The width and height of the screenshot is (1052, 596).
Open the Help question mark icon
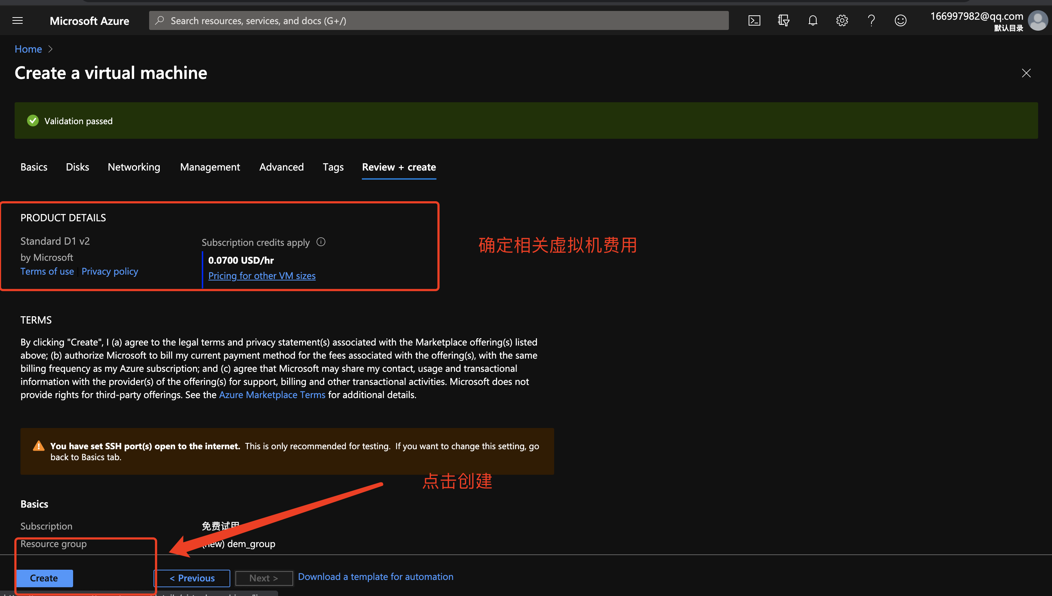[871, 20]
